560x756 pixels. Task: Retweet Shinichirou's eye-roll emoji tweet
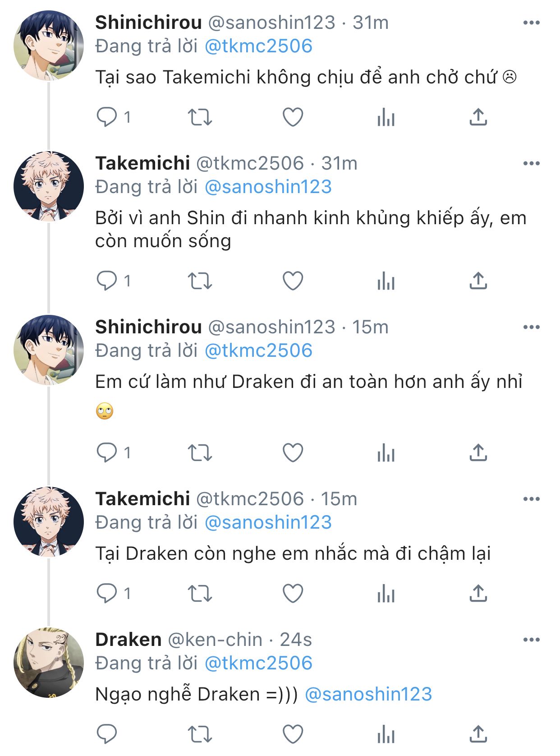pos(200,453)
